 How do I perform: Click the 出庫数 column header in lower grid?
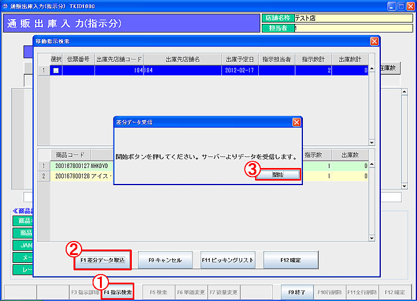tap(350, 154)
